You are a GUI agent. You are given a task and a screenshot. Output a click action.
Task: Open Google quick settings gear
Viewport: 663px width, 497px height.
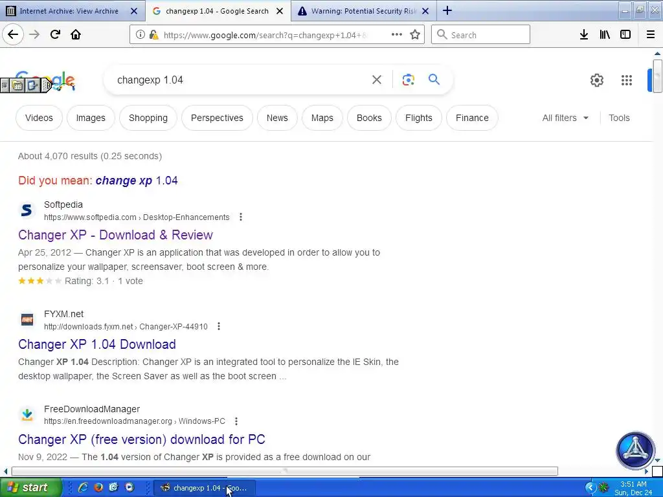[596, 80]
